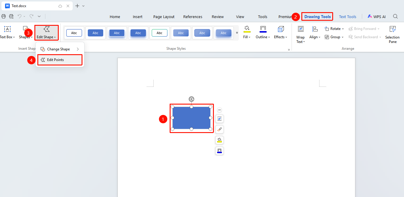Click the Fill paint bucket in ribbon
404x197 pixels.
pos(247,29)
